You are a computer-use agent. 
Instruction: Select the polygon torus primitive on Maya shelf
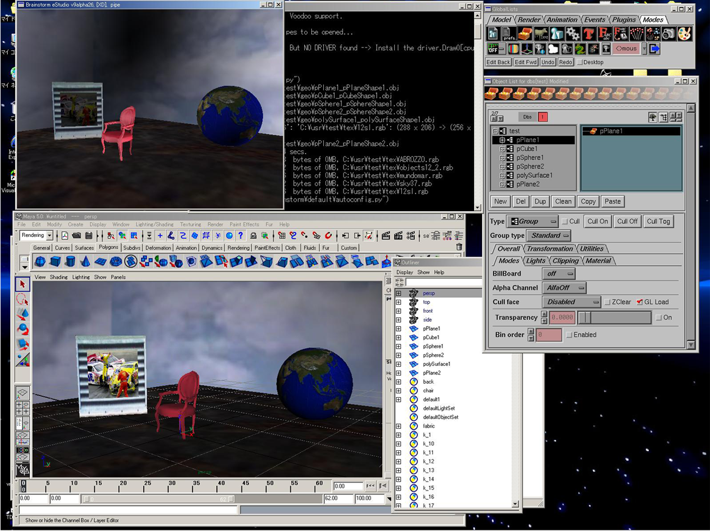[116, 262]
